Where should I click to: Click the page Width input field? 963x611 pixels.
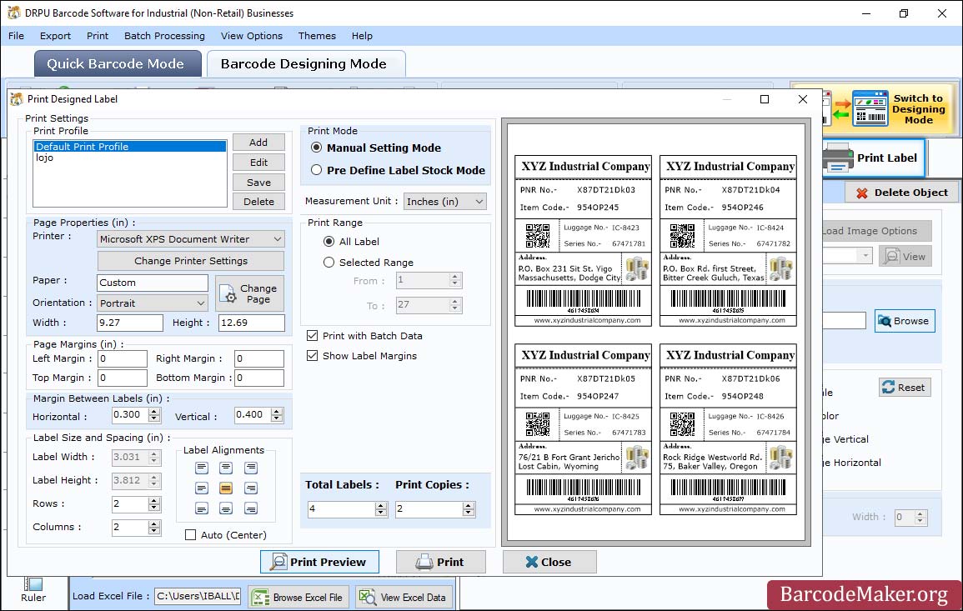click(130, 323)
